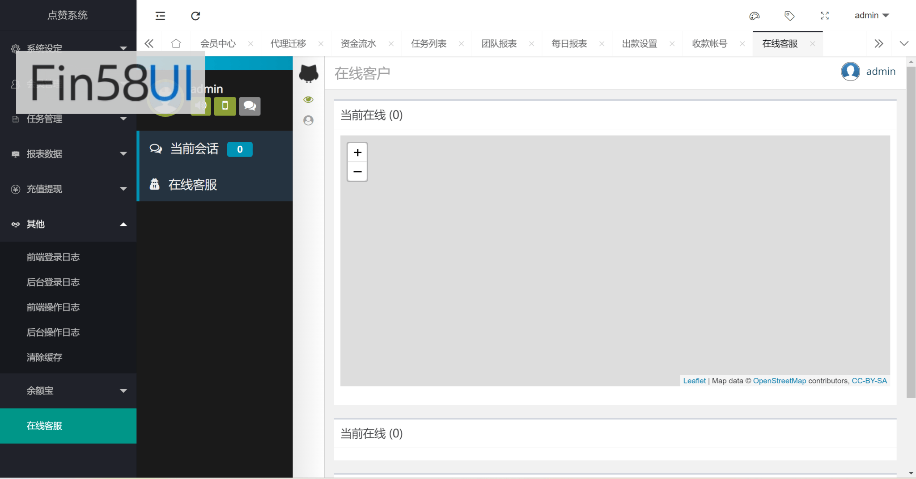Toggle the green eye visitor view
Image resolution: width=916 pixels, height=479 pixels.
[x=308, y=99]
